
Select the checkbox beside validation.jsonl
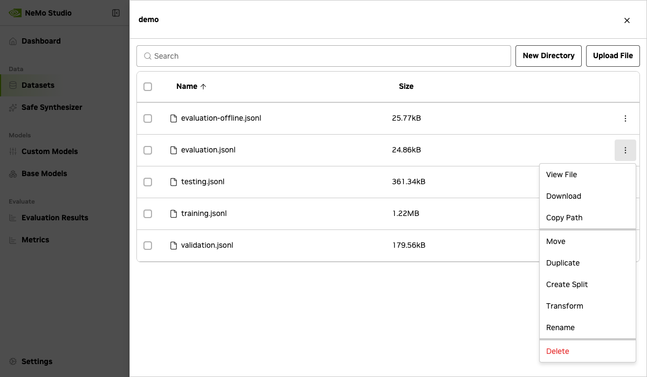[148, 246]
